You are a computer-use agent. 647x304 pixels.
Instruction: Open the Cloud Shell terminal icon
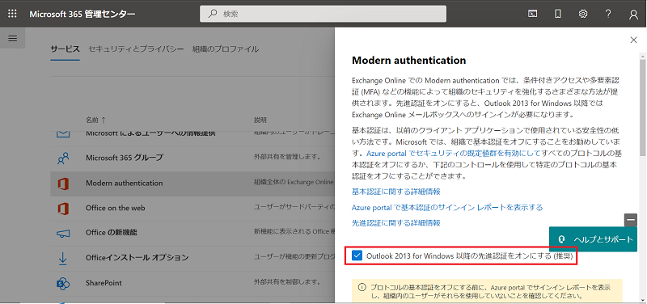532,14
